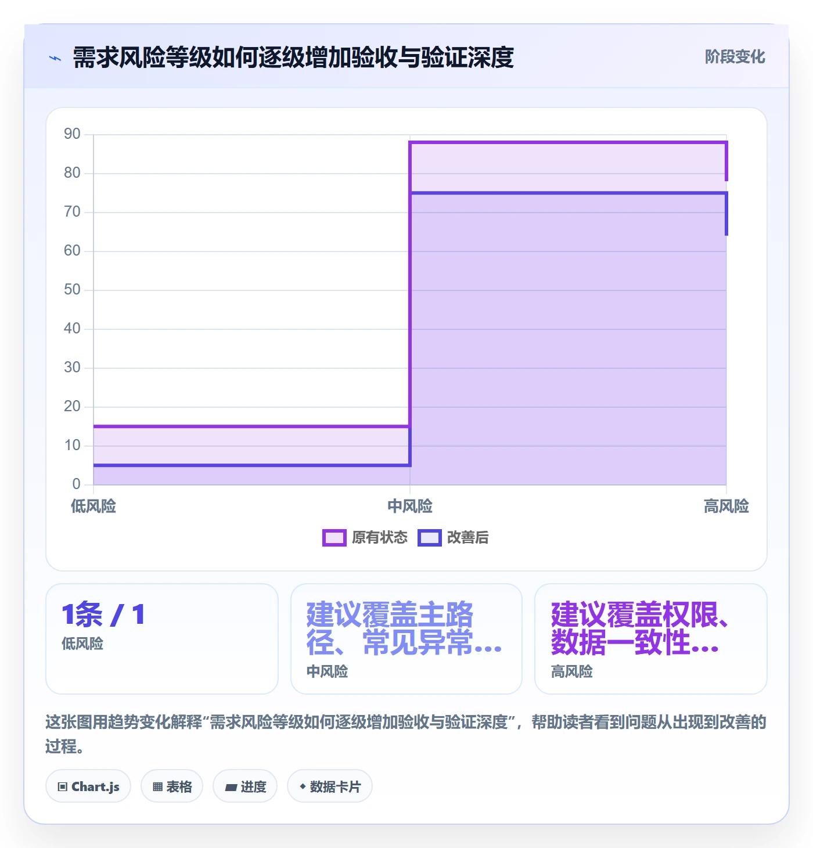The width and height of the screenshot is (813, 848).
Task: Toggle the 原有状态 legend swatch
Action: tap(334, 538)
